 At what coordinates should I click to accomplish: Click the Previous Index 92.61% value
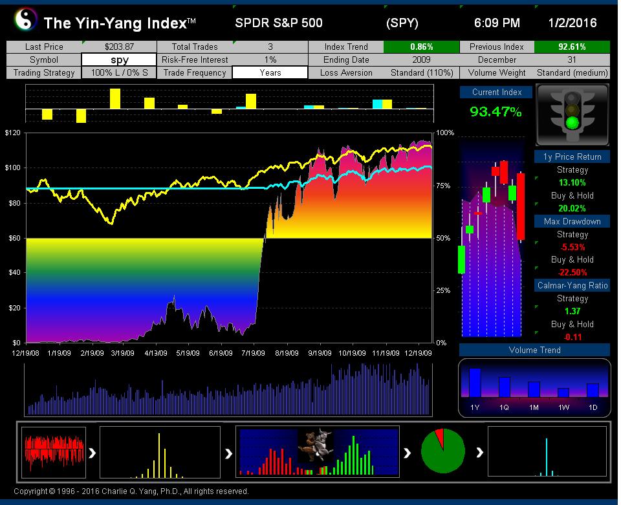pyautogui.click(x=572, y=47)
